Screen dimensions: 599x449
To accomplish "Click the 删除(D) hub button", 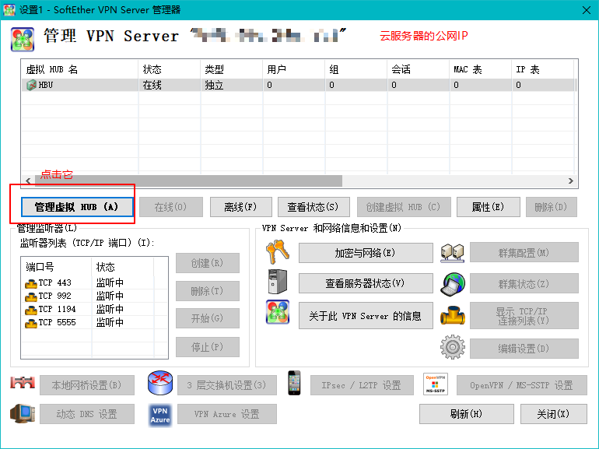I will click(552, 207).
